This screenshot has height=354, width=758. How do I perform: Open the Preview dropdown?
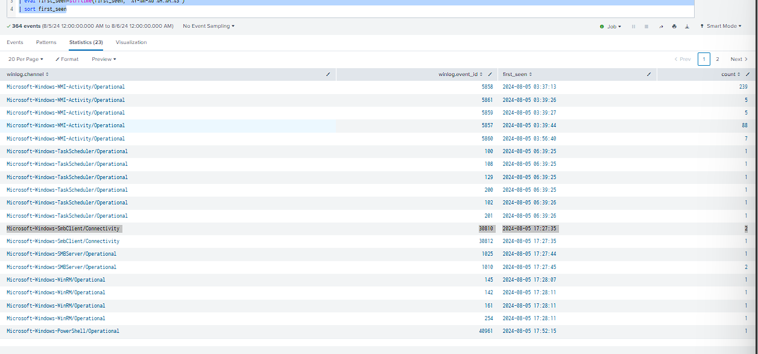click(104, 59)
